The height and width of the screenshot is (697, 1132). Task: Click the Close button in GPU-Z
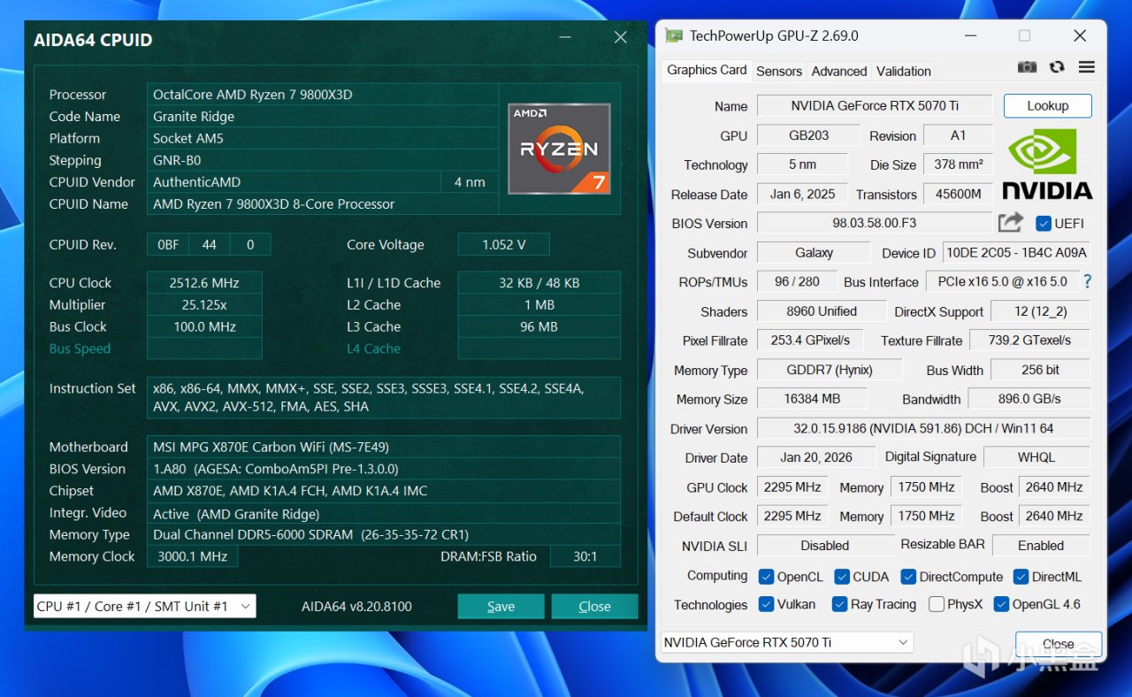pos(1059,643)
